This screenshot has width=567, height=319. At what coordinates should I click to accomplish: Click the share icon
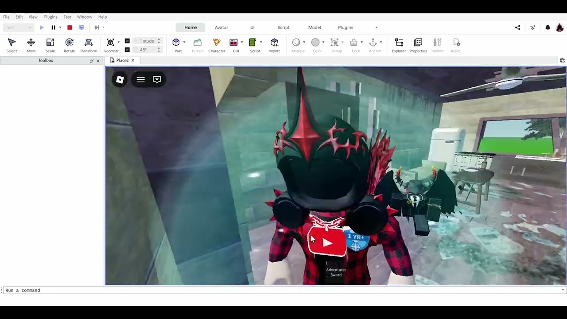[517, 27]
